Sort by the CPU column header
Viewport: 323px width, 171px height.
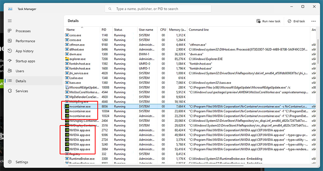pyautogui.click(x=162, y=30)
